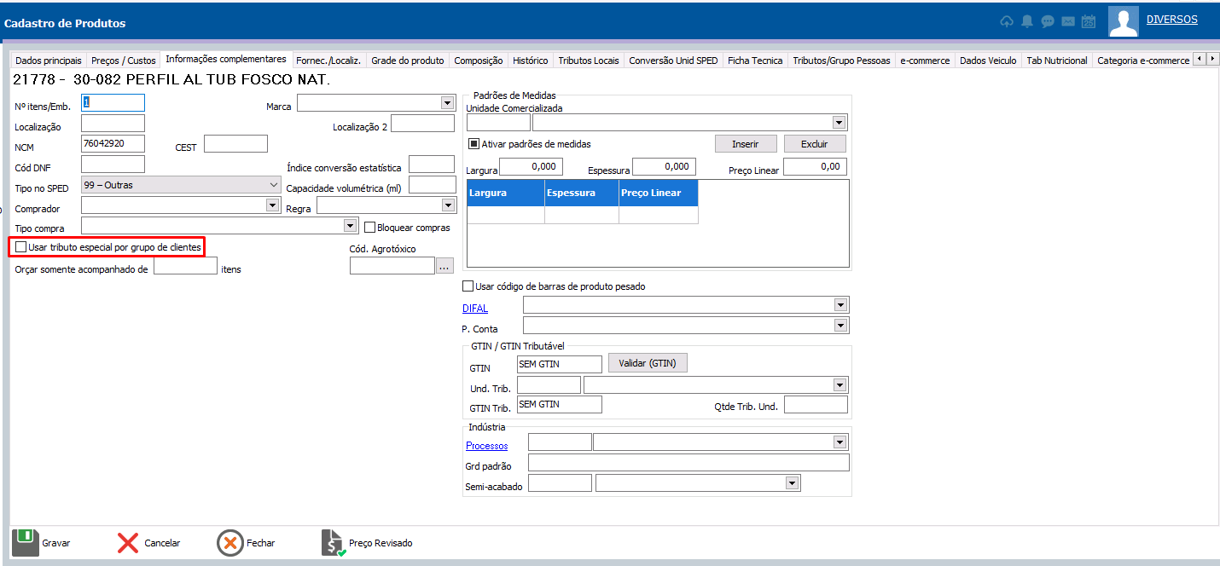
Task: Open the Dados Veiculo tab
Action: tap(988, 61)
